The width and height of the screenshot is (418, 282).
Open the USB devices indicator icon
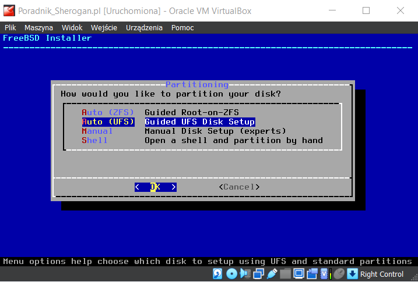pyautogui.click(x=272, y=274)
